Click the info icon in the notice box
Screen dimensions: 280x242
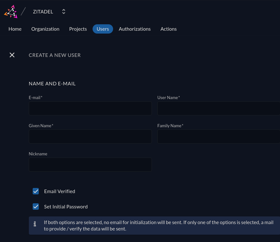[35, 225]
